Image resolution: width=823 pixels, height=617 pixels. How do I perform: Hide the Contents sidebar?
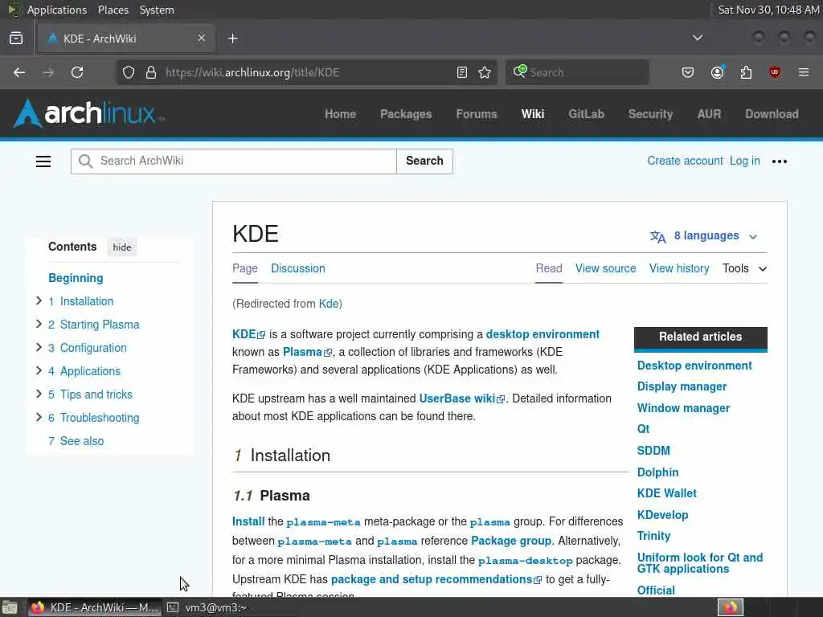(122, 247)
